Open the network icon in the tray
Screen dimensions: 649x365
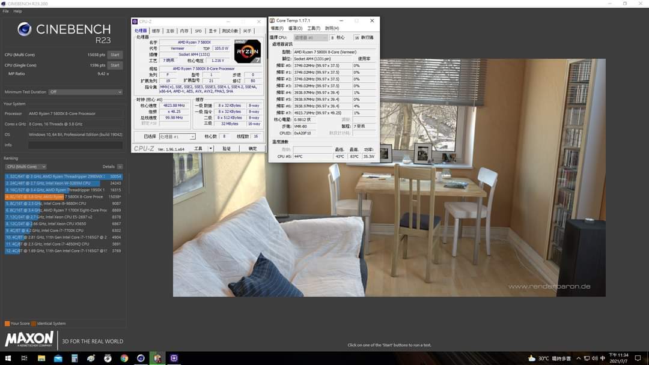587,358
